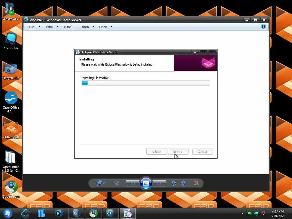Rotate the photo clockwise

tap(183, 183)
